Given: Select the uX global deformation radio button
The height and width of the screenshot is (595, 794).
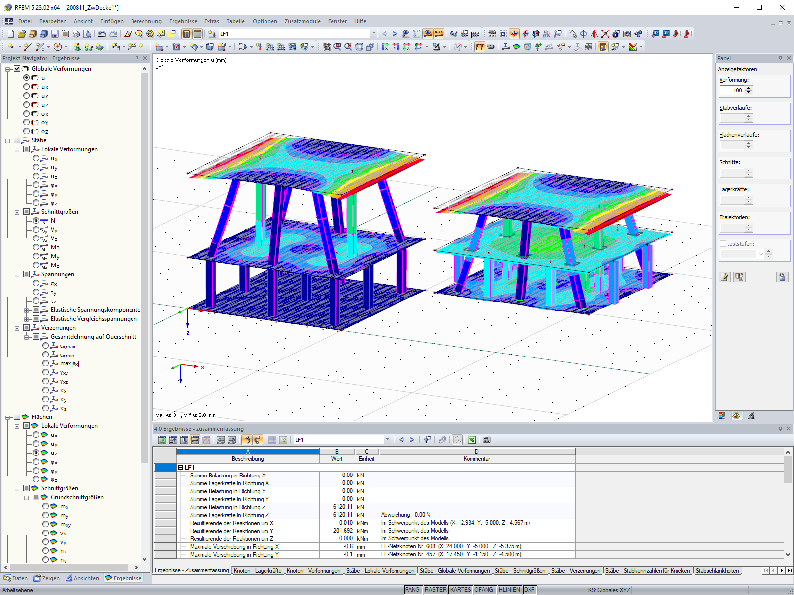Looking at the screenshot, I should click(27, 87).
